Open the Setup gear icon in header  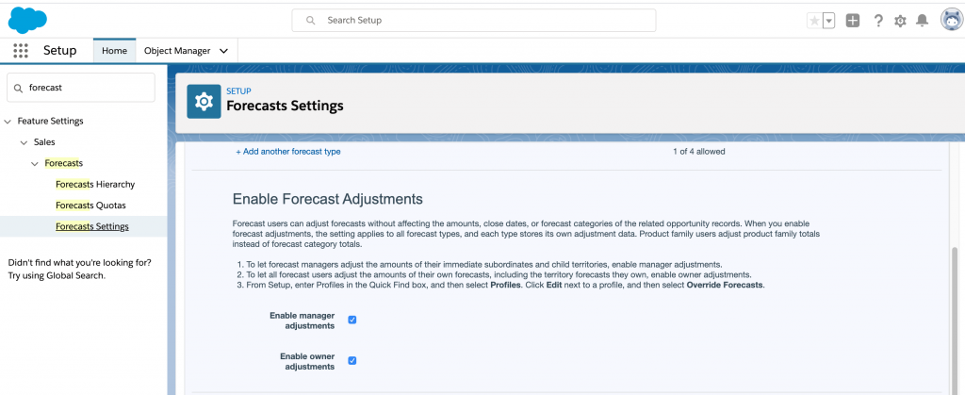click(900, 21)
